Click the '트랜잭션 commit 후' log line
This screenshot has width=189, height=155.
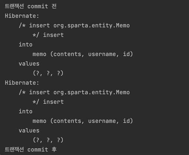click(31, 149)
